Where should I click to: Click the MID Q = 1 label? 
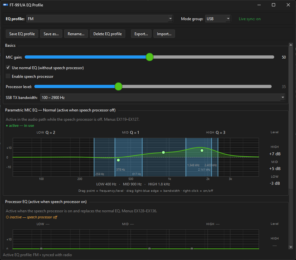click(131, 133)
